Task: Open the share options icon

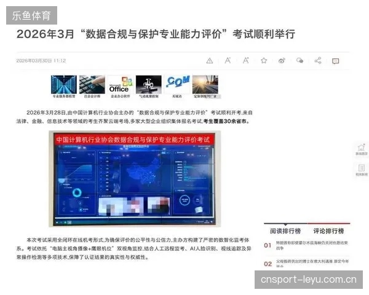Action: [x=318, y=60]
